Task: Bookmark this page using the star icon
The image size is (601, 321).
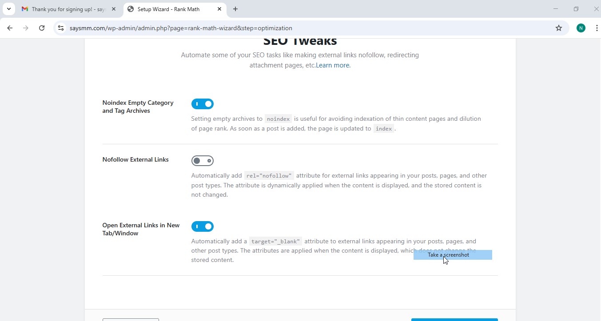Action: (558, 28)
